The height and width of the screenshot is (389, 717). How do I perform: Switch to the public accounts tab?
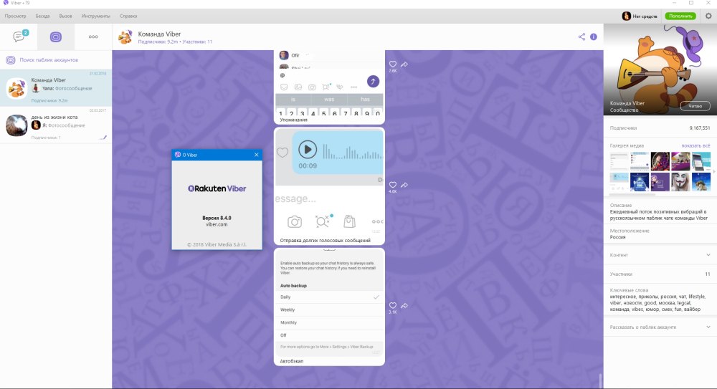56,37
